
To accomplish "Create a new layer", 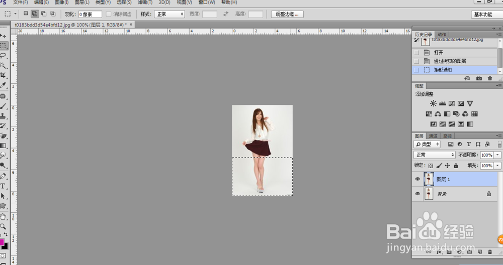I will (479, 252).
